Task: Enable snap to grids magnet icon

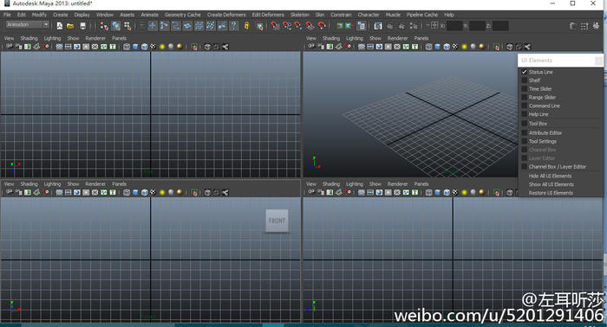Action: [275, 26]
